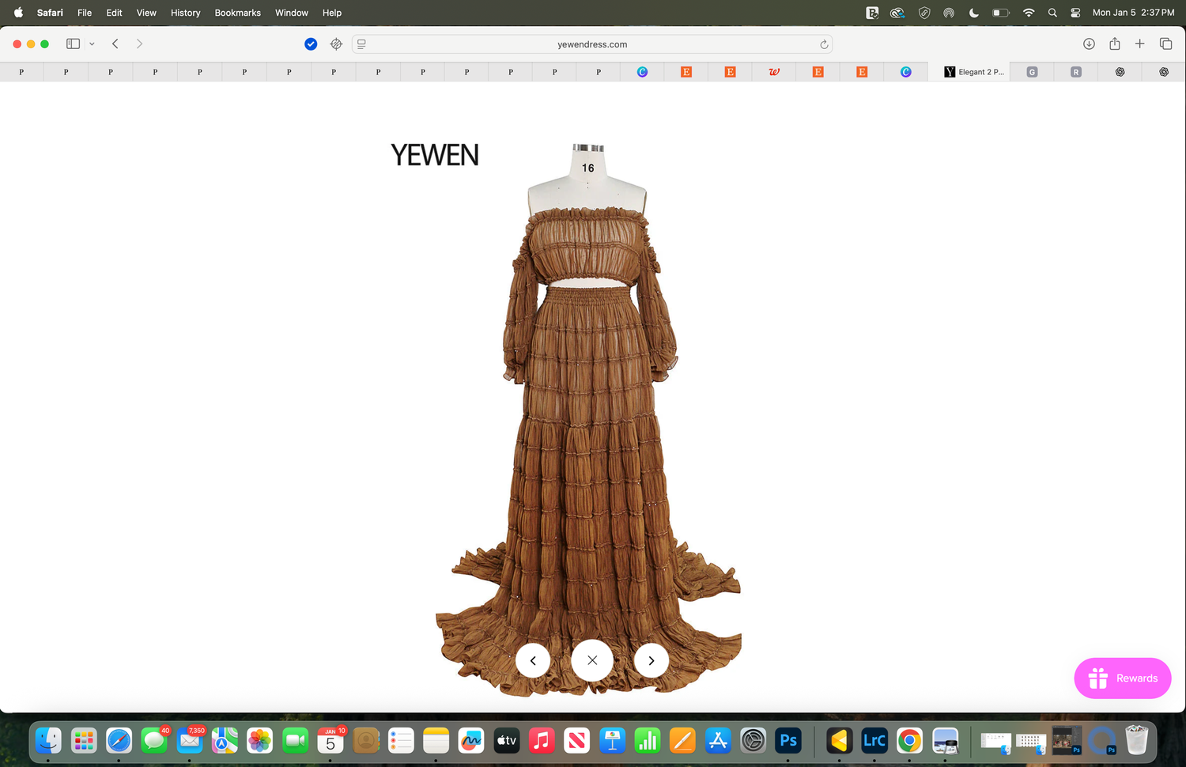The width and height of the screenshot is (1186, 767).
Task: Open the Window menu
Action: [292, 13]
